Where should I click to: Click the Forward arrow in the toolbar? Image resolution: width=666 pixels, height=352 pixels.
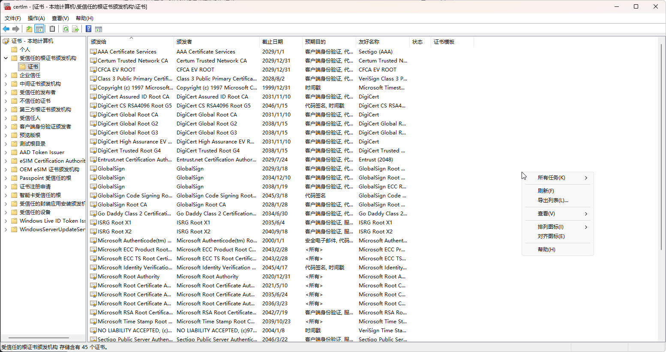click(16, 29)
